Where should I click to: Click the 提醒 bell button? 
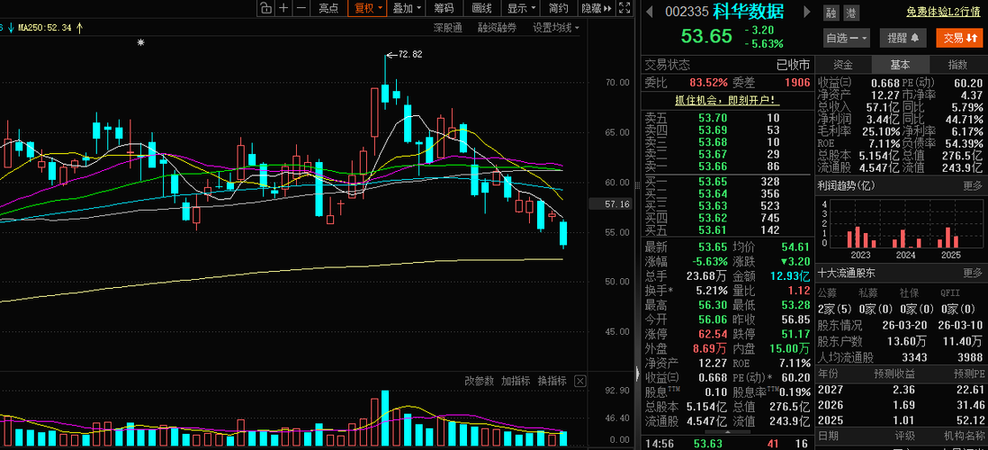903,38
